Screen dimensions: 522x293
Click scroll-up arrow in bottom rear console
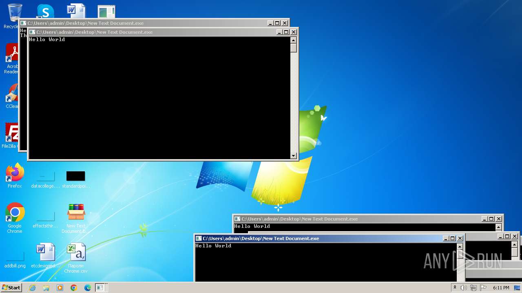click(499, 227)
